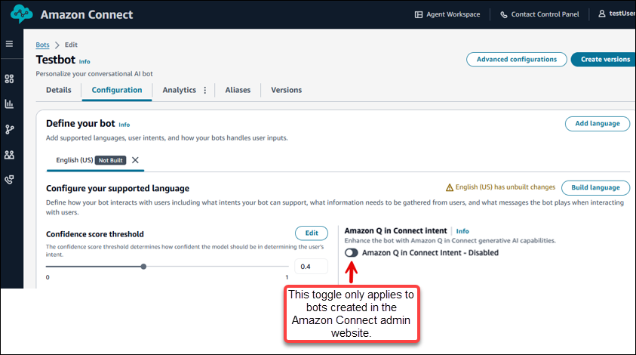Open the Users sidebar icon
Screen dimensions: 636x355
pyautogui.click(x=9, y=155)
